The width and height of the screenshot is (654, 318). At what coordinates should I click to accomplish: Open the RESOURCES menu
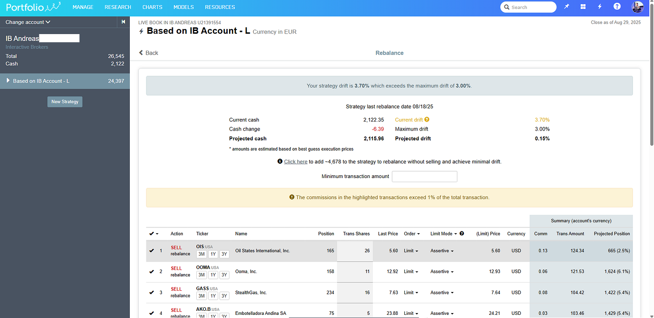pos(220,7)
